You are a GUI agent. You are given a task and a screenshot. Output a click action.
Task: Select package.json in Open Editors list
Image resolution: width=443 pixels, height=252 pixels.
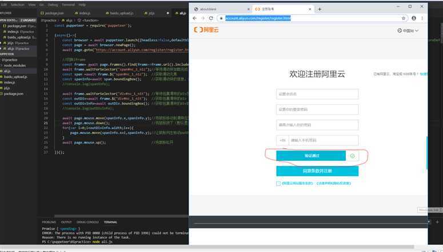pos(18,26)
